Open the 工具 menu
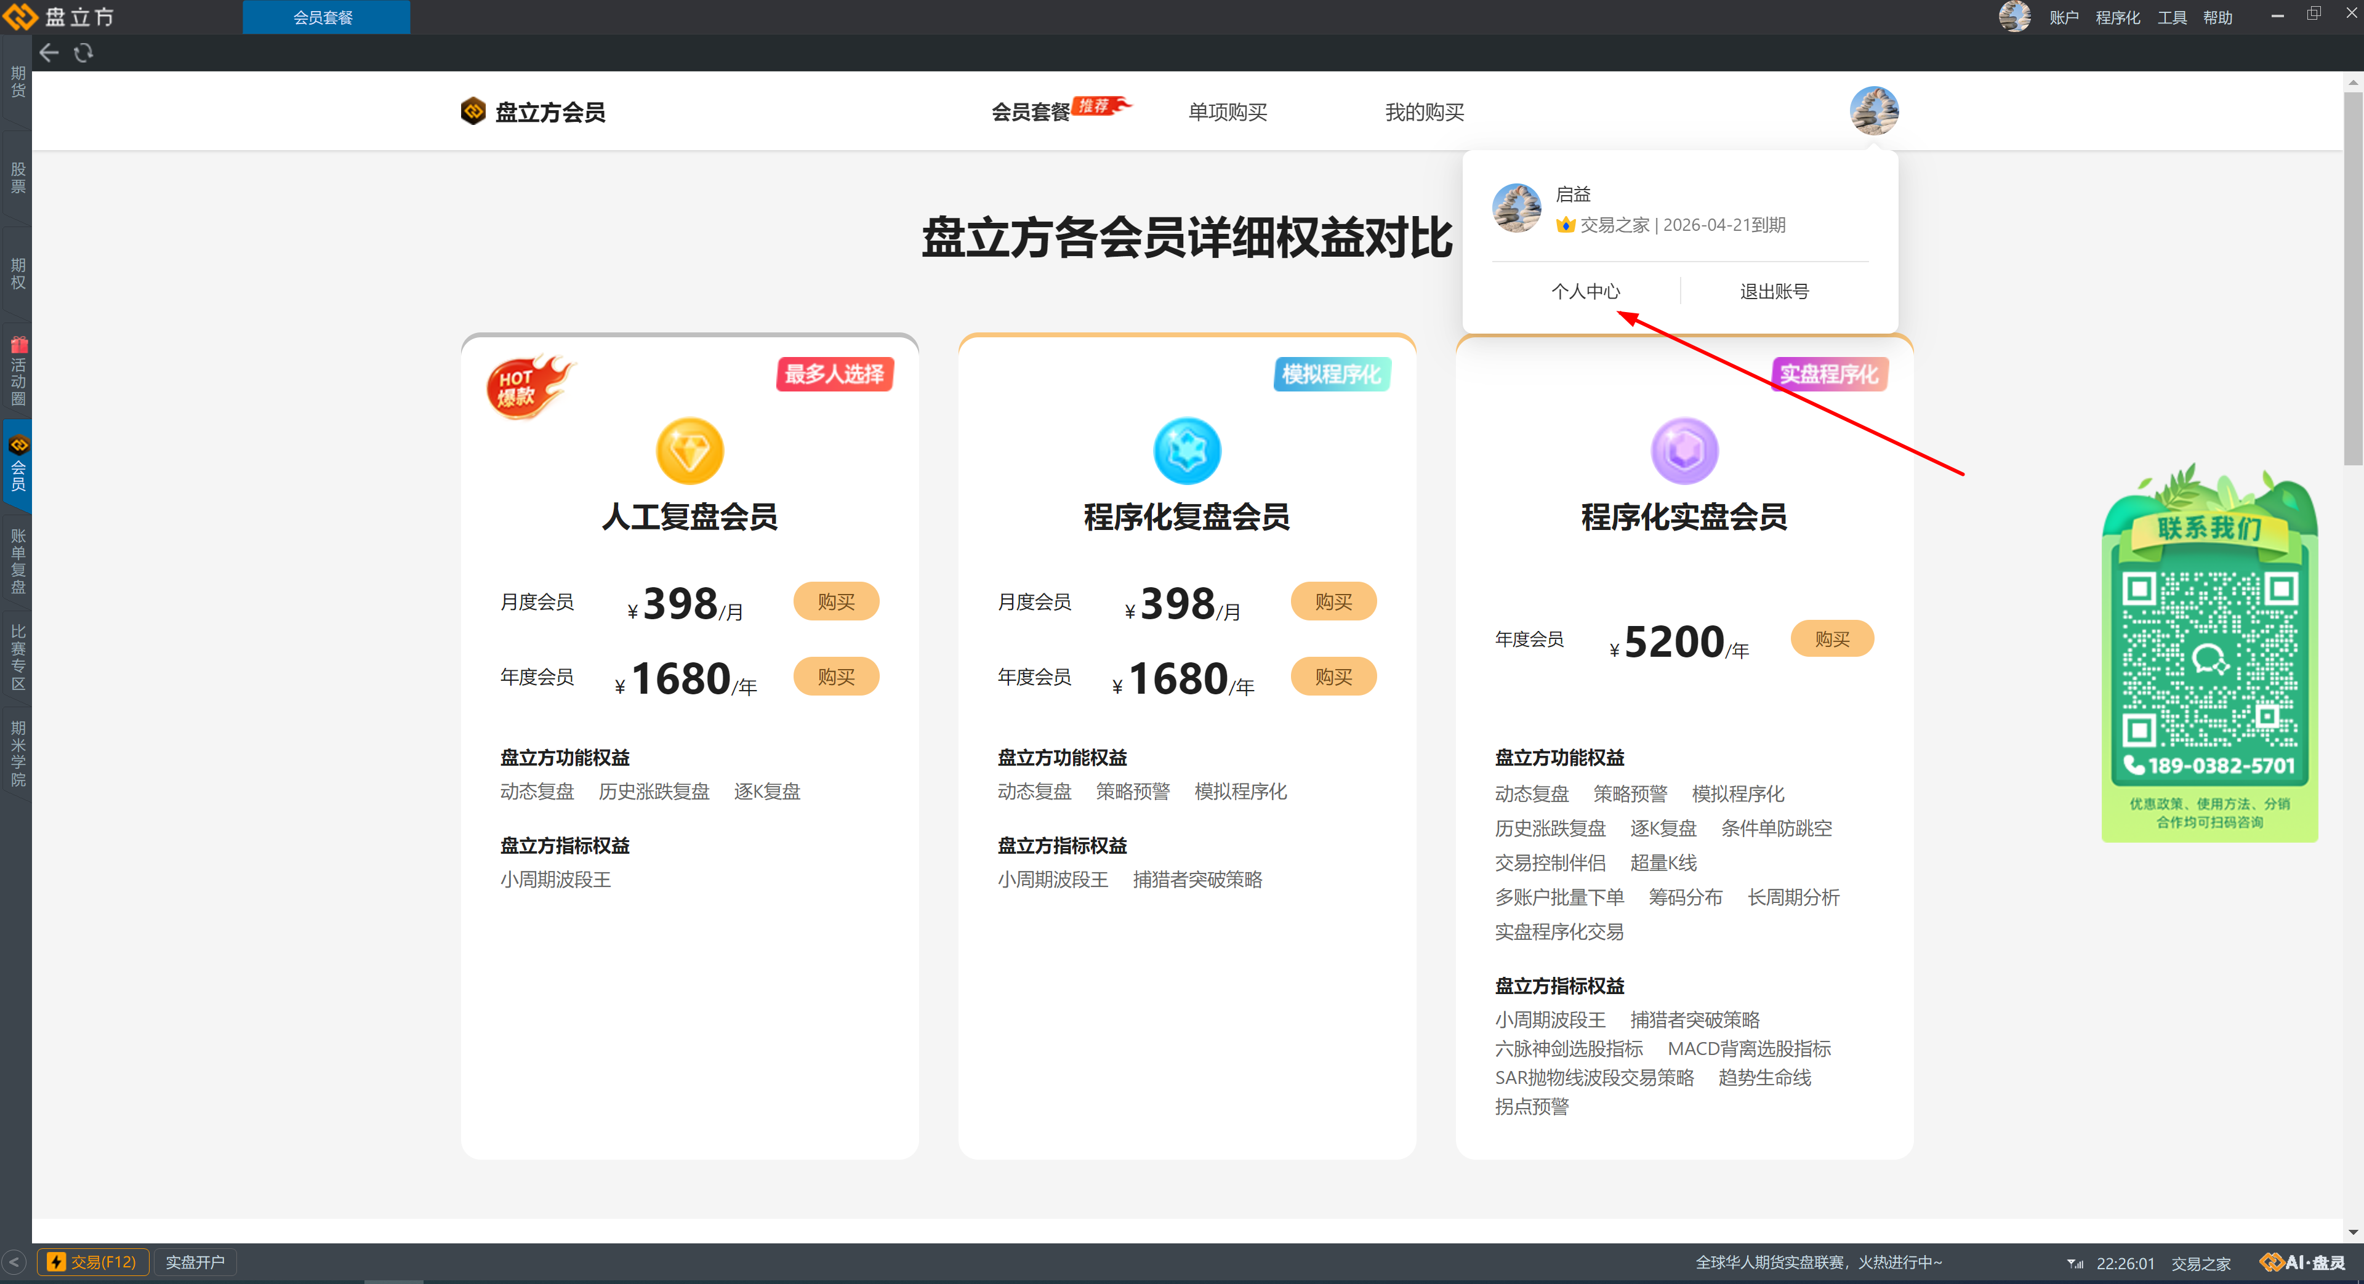The image size is (2364, 1284). (x=2171, y=17)
